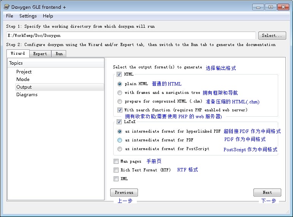Select intermediate format for PostScript

click(x=120, y=149)
